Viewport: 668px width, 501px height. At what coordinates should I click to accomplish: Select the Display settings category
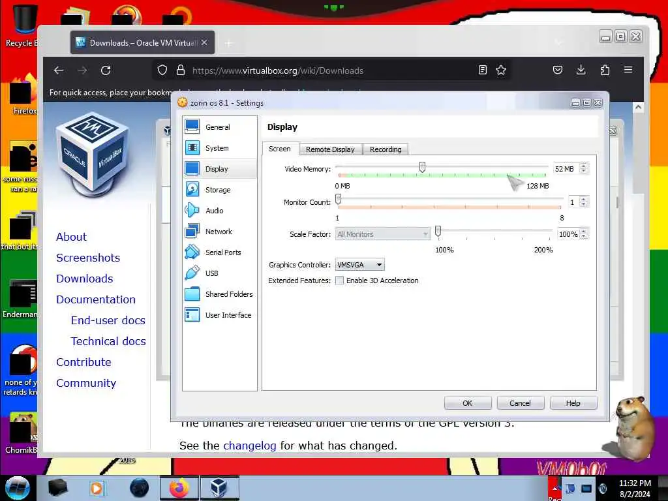click(x=219, y=169)
